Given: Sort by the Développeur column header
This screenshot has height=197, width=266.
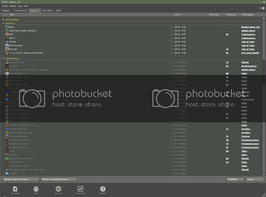Looking at the screenshot, I should (248, 15).
